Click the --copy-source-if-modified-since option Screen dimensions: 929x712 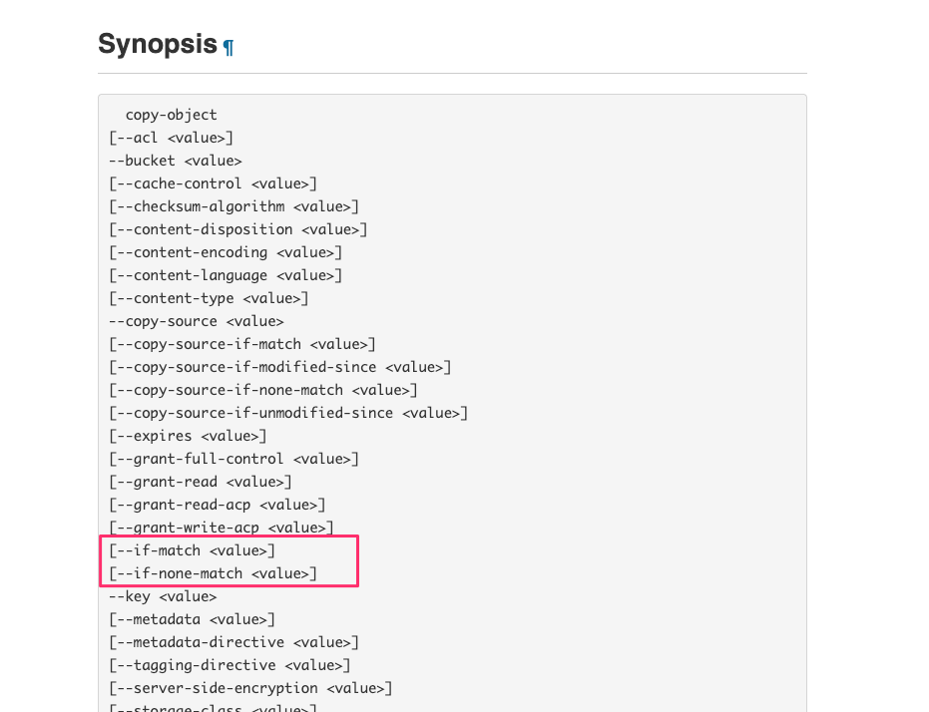coord(279,367)
